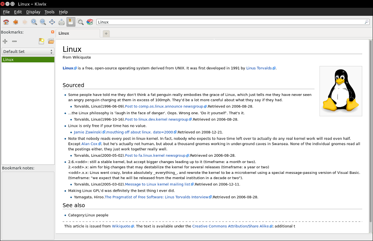
Task: Open the Display menu
Action: (x=33, y=12)
